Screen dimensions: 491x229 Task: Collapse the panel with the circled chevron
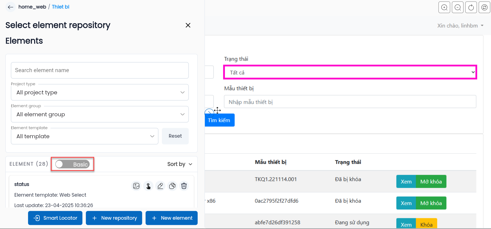[x=209, y=113]
